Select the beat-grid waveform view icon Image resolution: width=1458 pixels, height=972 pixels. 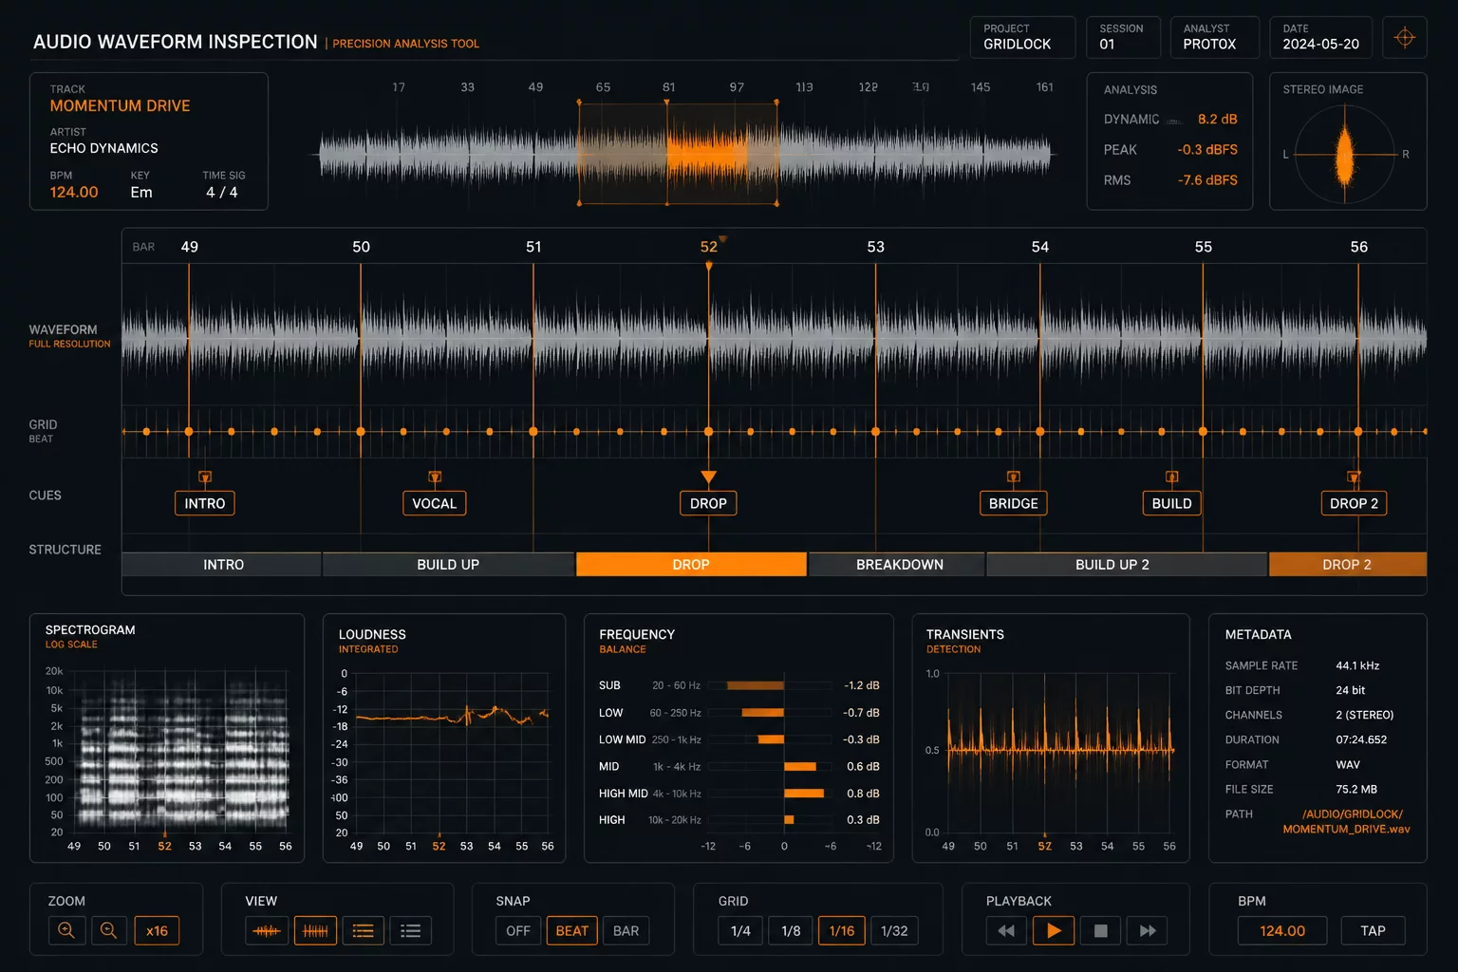pos(315,930)
